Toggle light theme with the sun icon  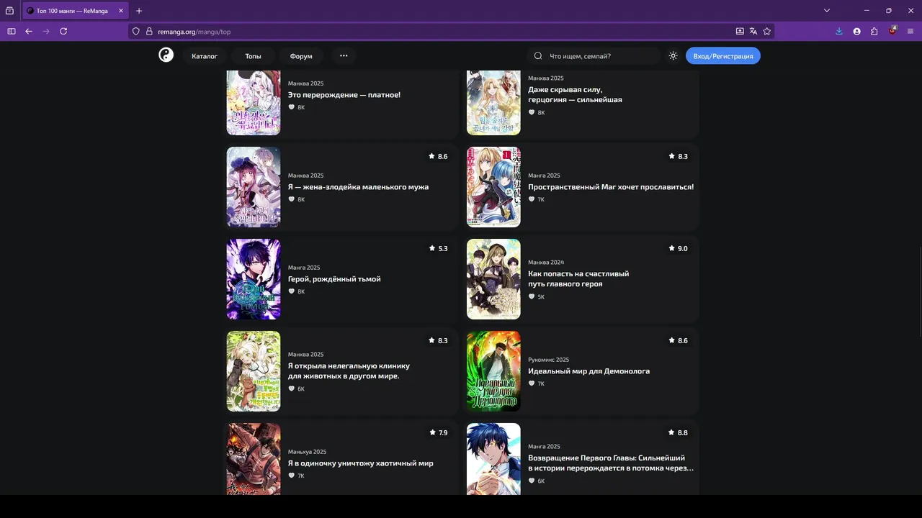click(673, 56)
